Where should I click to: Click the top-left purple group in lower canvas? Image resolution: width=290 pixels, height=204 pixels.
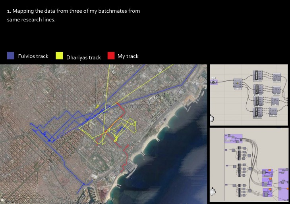pos(233,139)
